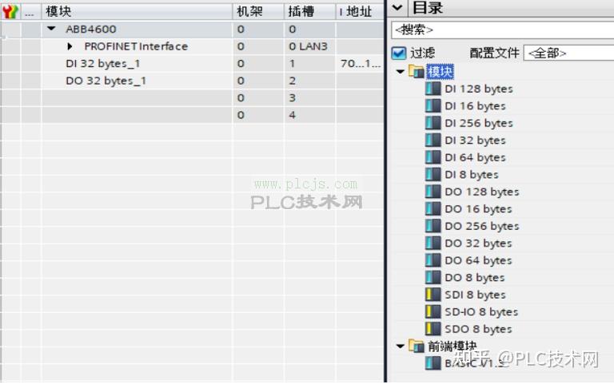
Task: Click the DO 32 bytes catalog icon
Action: click(x=433, y=243)
